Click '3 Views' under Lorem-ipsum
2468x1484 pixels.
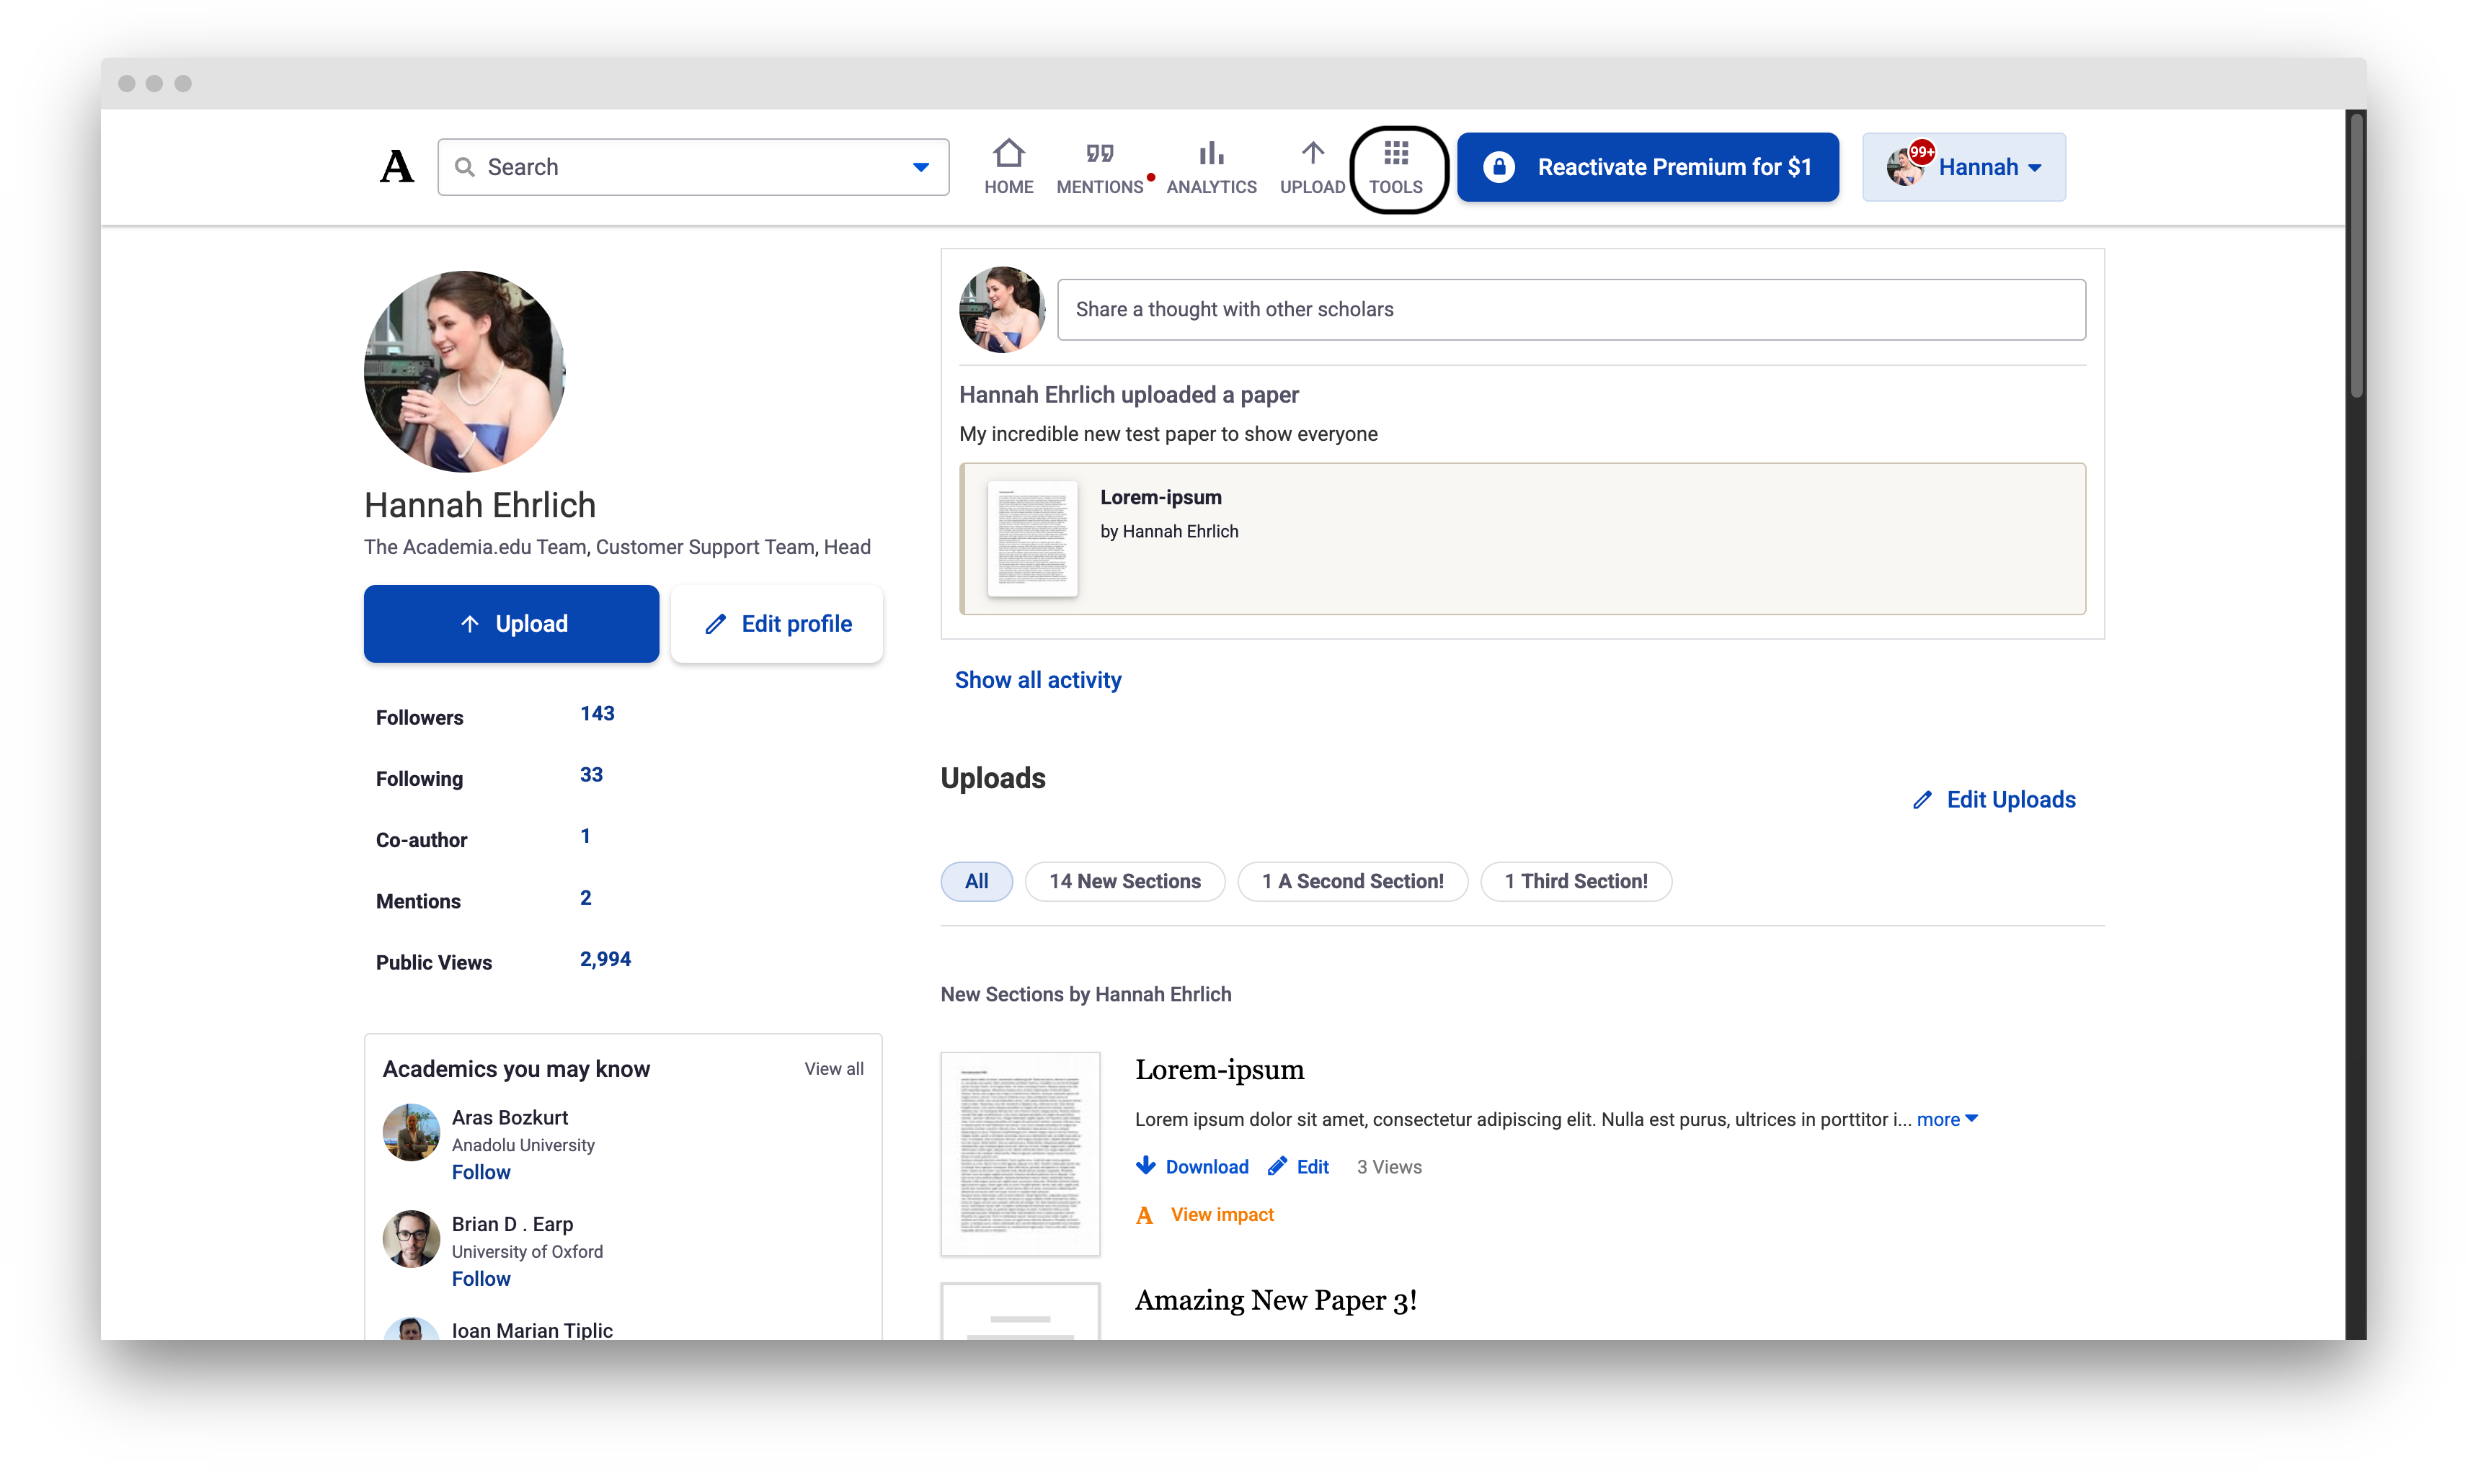tap(1388, 1166)
